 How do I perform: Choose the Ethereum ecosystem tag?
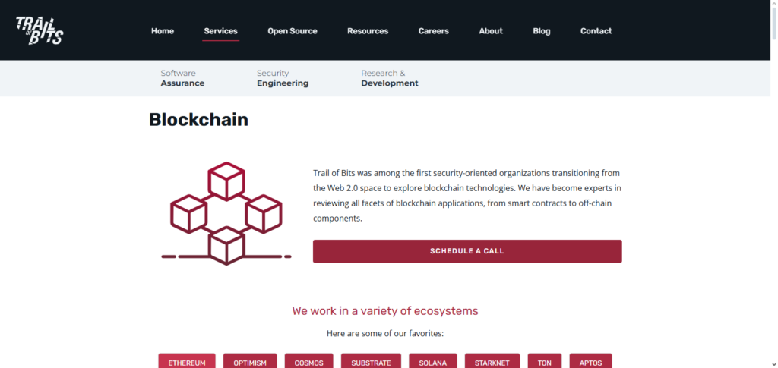[x=187, y=362]
